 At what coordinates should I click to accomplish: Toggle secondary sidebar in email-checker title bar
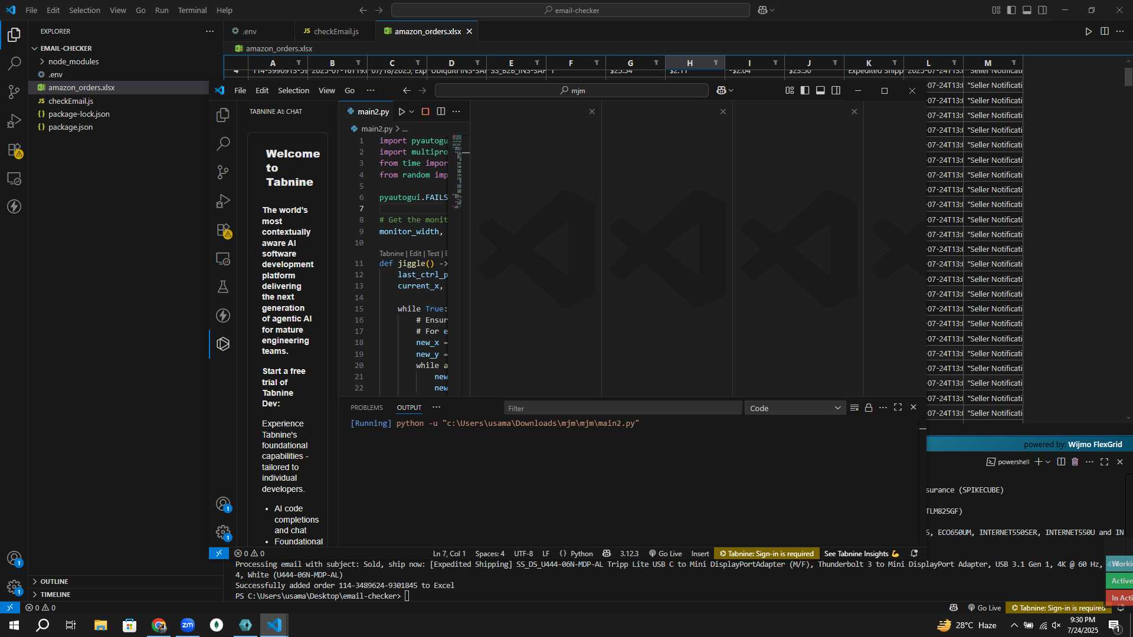coord(1043,10)
